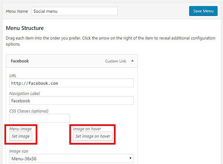This screenshot has width=223, height=164.
Task: Click the Image size label
Action: [x=19, y=151]
